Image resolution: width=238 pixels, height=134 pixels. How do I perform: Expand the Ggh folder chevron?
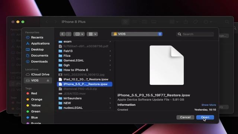tap(110, 65)
